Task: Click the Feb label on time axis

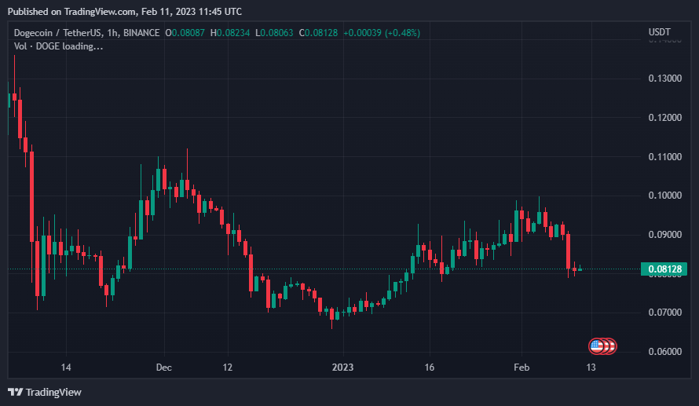Action: pos(522,368)
